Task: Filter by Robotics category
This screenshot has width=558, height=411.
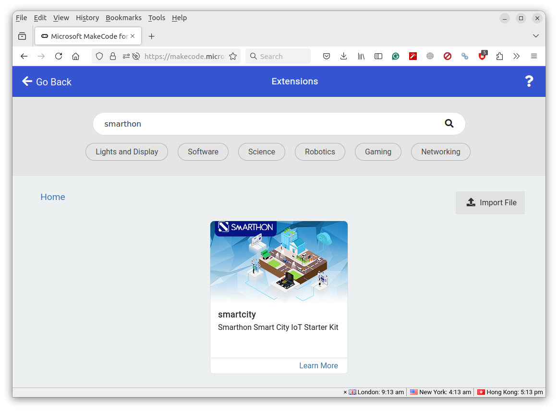Action: (x=320, y=152)
